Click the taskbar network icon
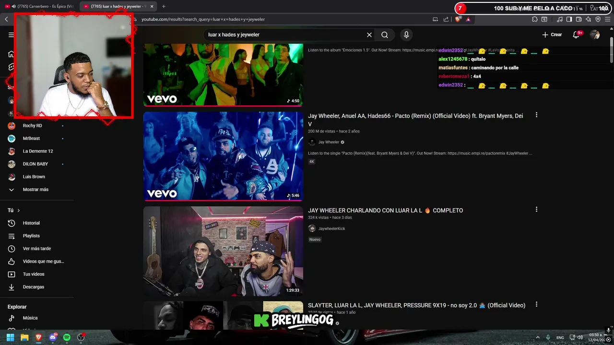 click(572, 337)
